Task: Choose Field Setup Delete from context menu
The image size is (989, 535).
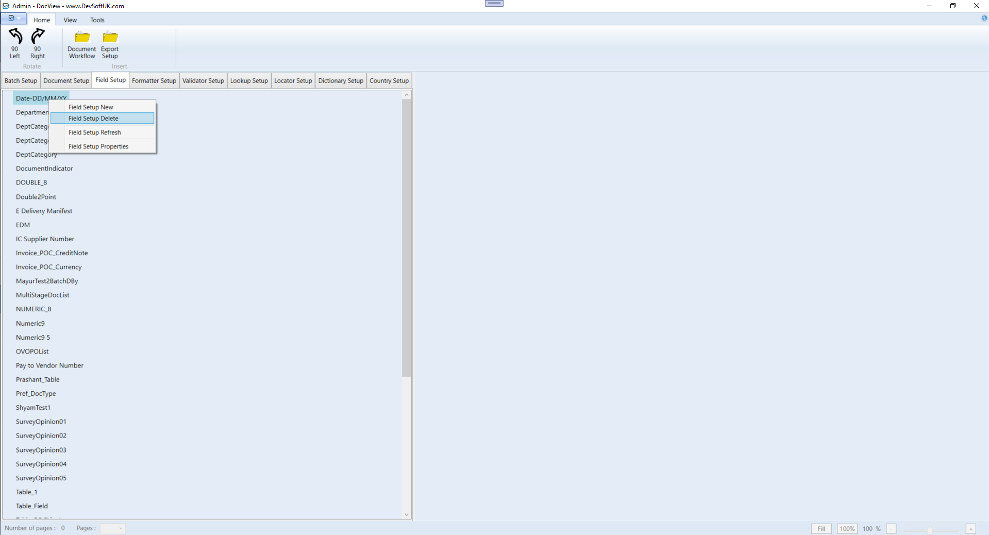Action: (x=103, y=119)
